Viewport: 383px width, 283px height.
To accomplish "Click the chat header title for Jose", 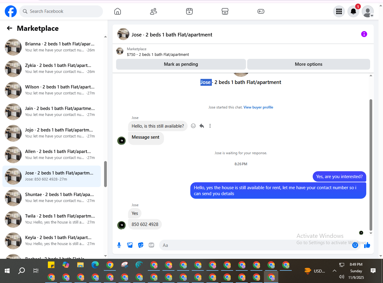I will point(172,35).
